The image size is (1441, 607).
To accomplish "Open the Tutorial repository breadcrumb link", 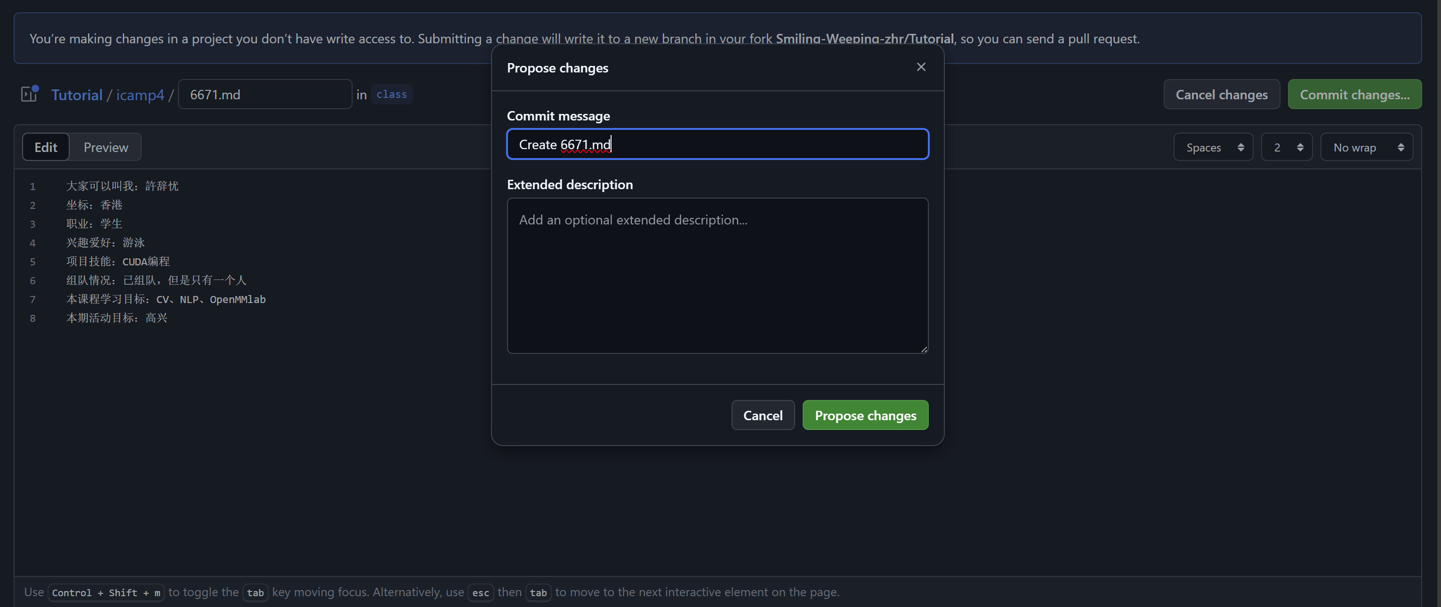I will [77, 95].
